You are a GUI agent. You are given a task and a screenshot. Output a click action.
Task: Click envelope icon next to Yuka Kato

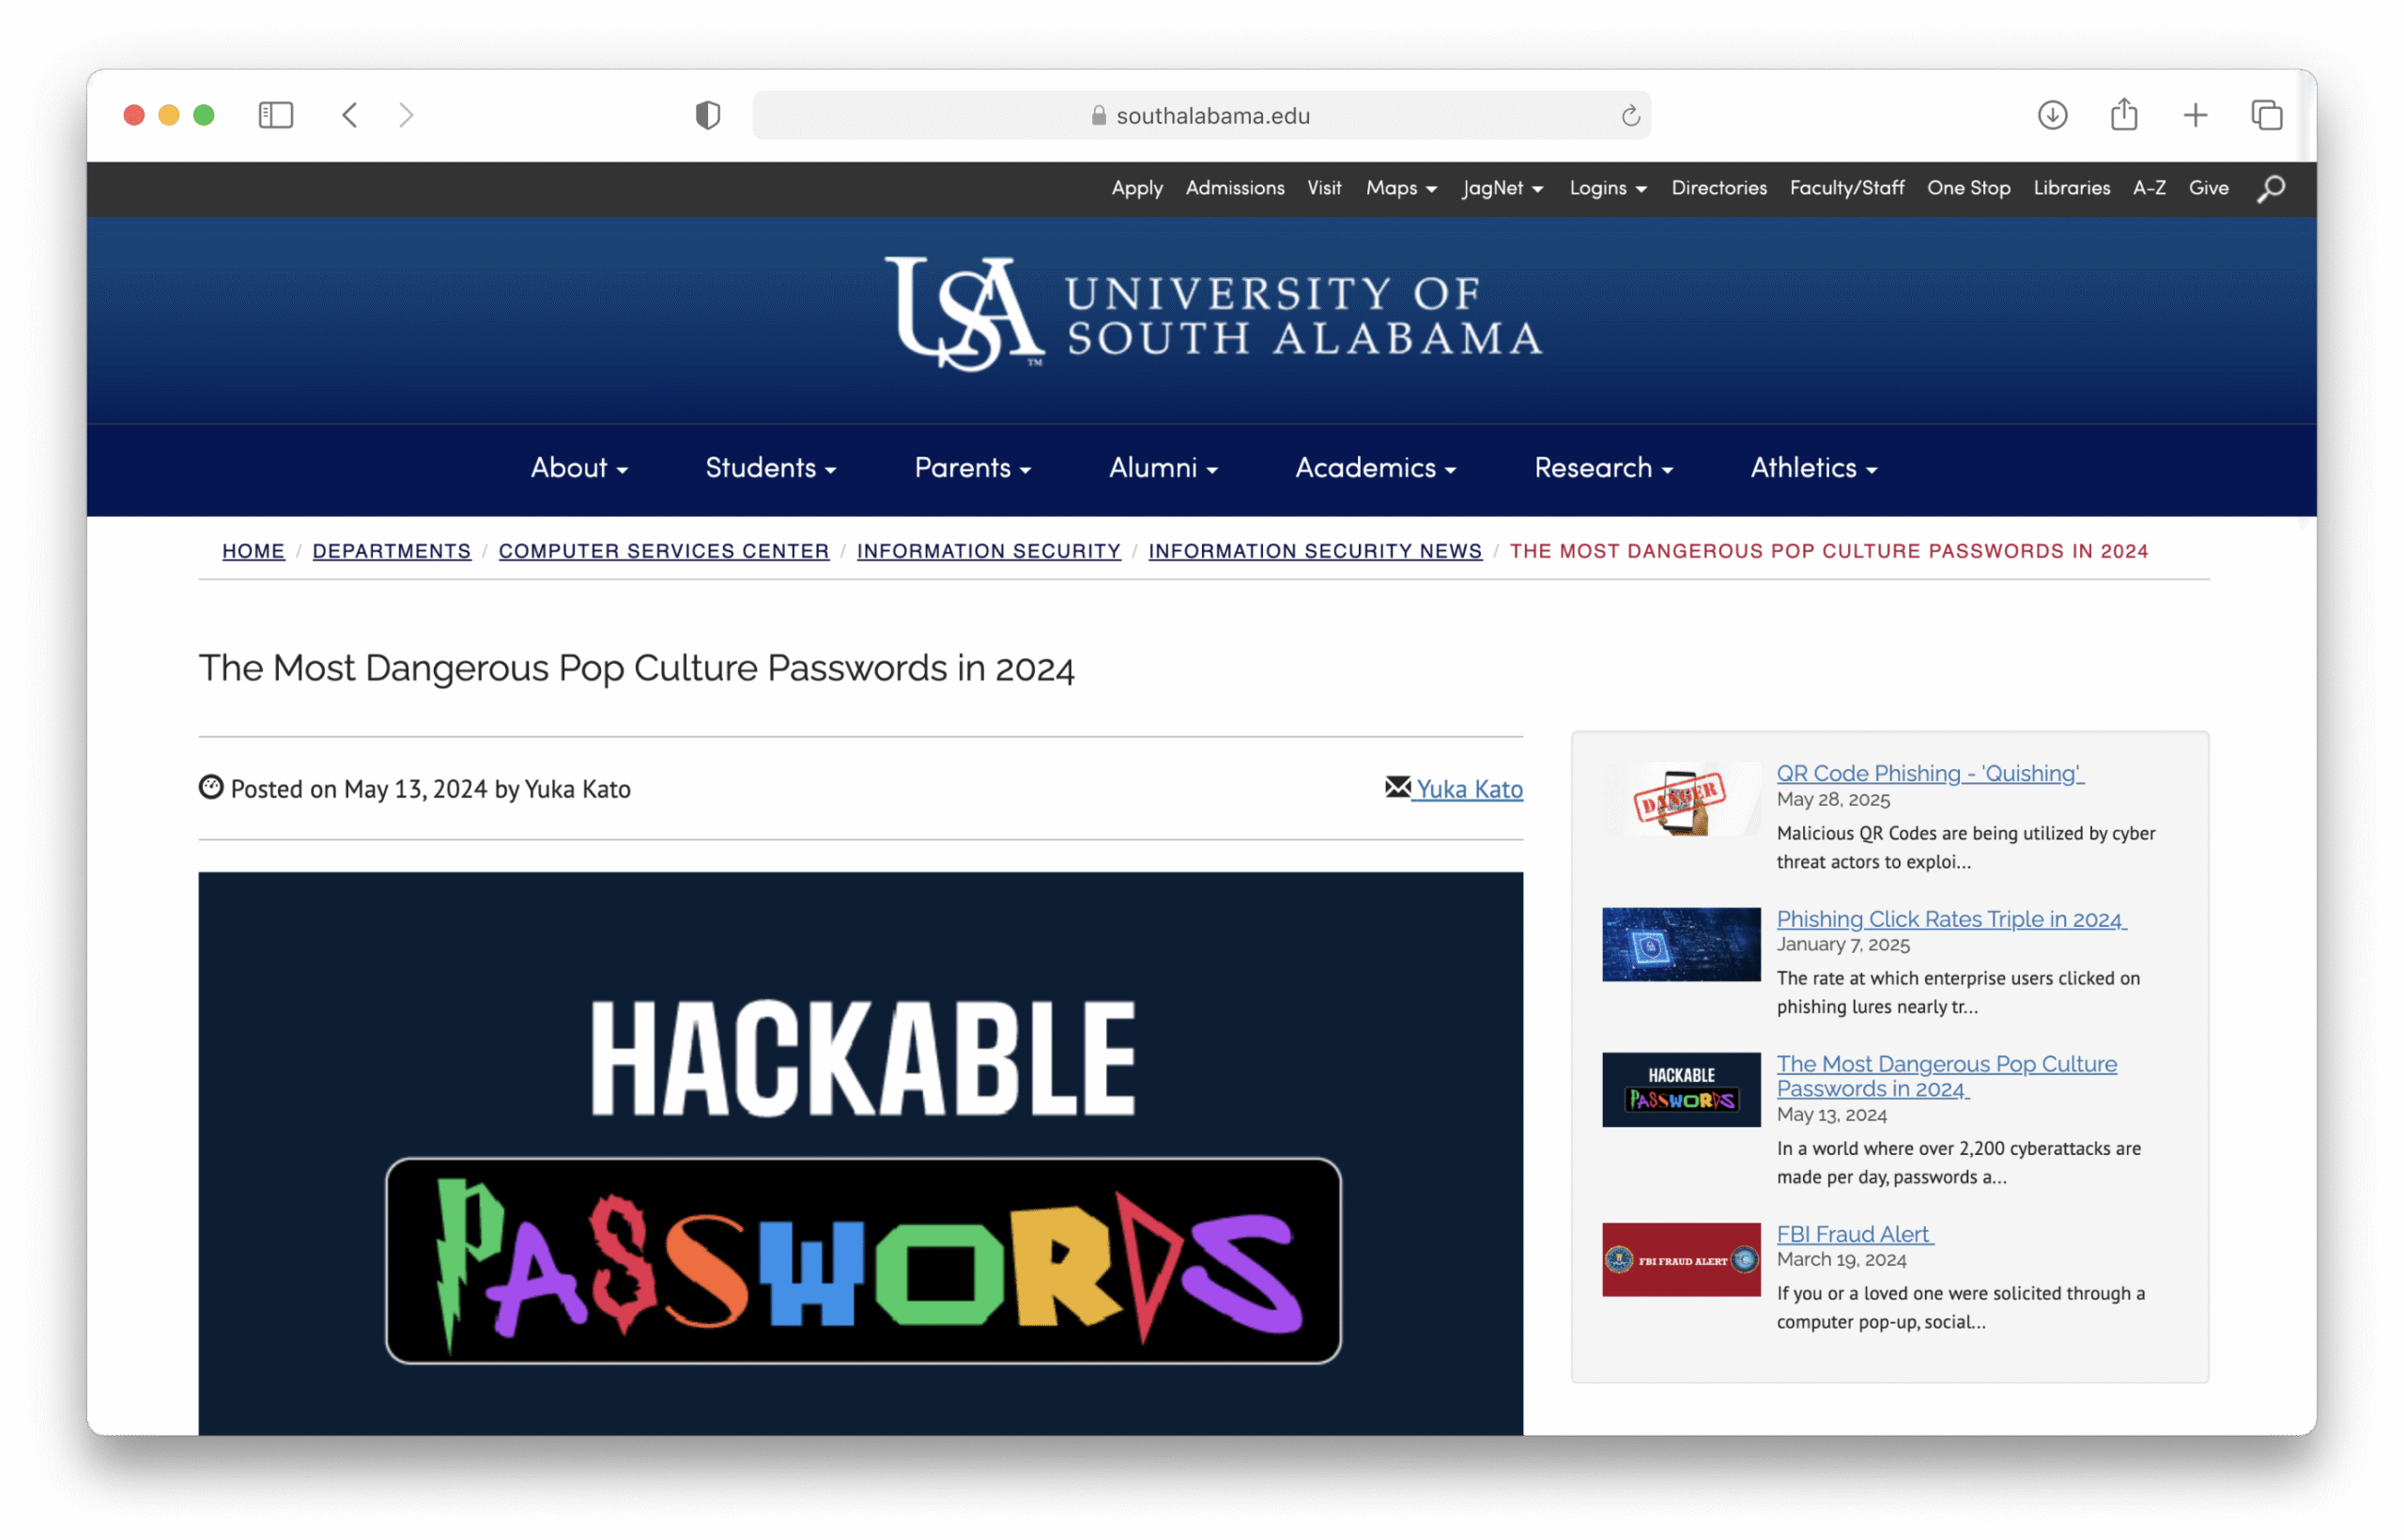click(1397, 787)
